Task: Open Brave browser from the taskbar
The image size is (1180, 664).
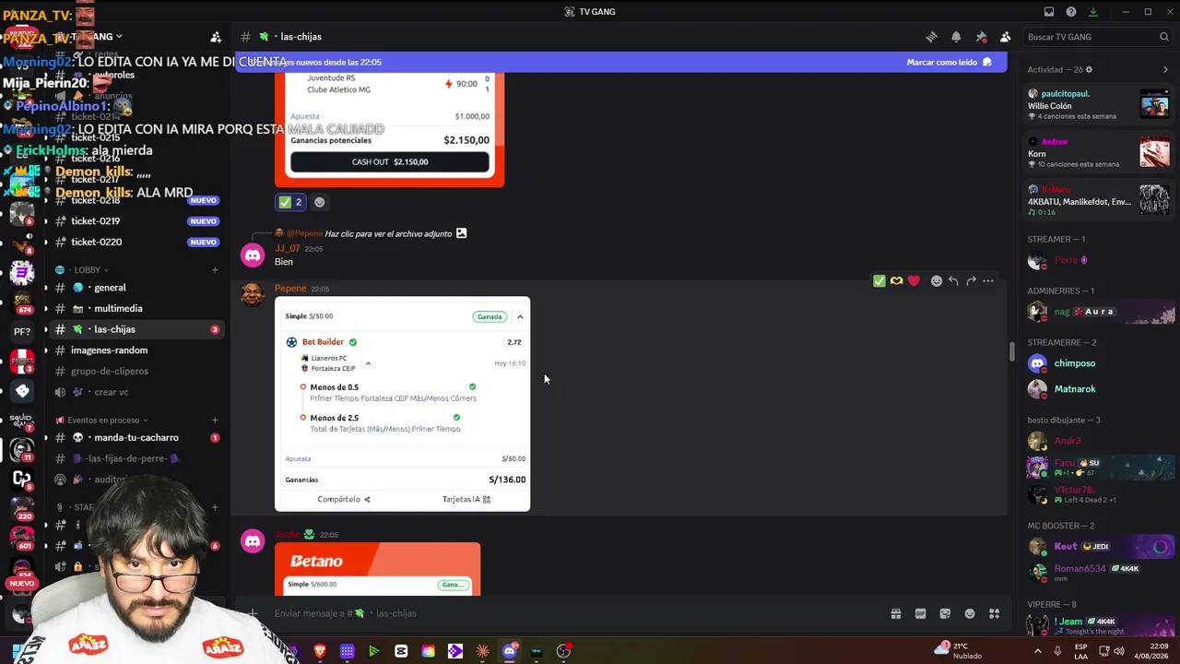Action: 320,651
